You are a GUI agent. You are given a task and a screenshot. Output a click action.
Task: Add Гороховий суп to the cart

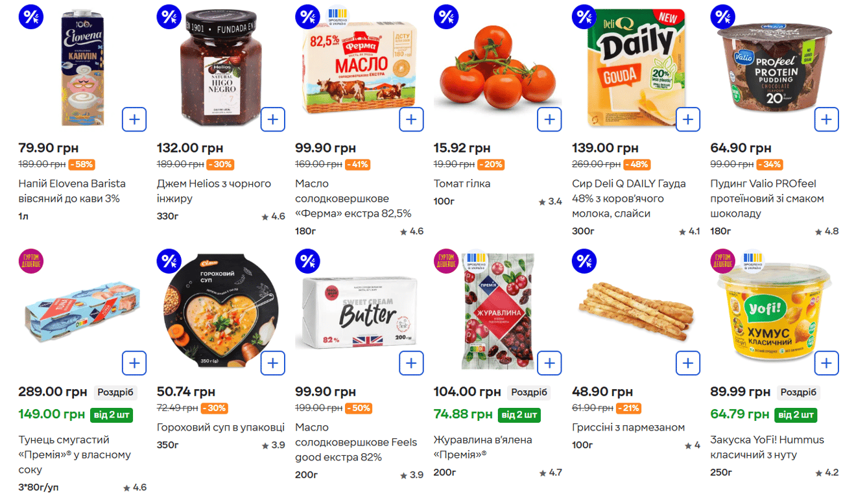(272, 363)
